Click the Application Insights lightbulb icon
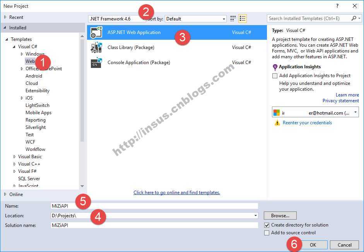The height and width of the screenshot is (252, 364). click(275, 68)
